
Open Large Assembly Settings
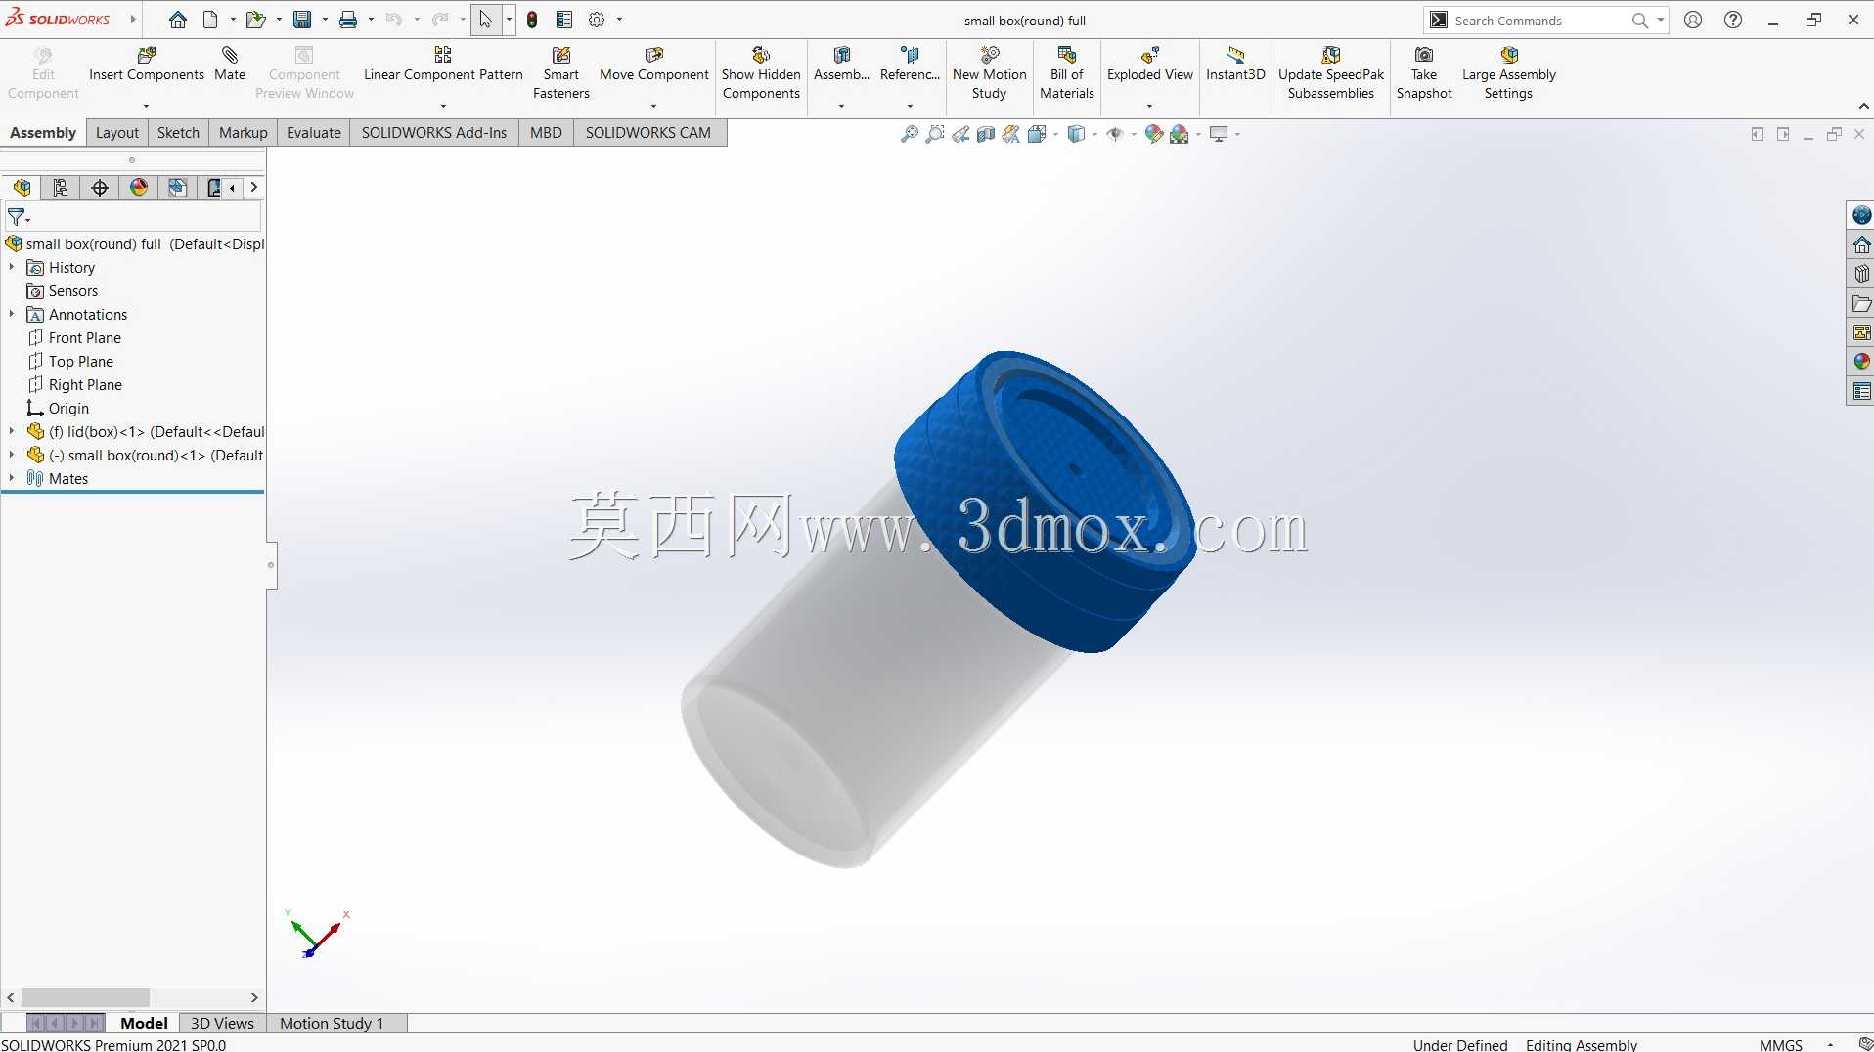tap(1508, 73)
